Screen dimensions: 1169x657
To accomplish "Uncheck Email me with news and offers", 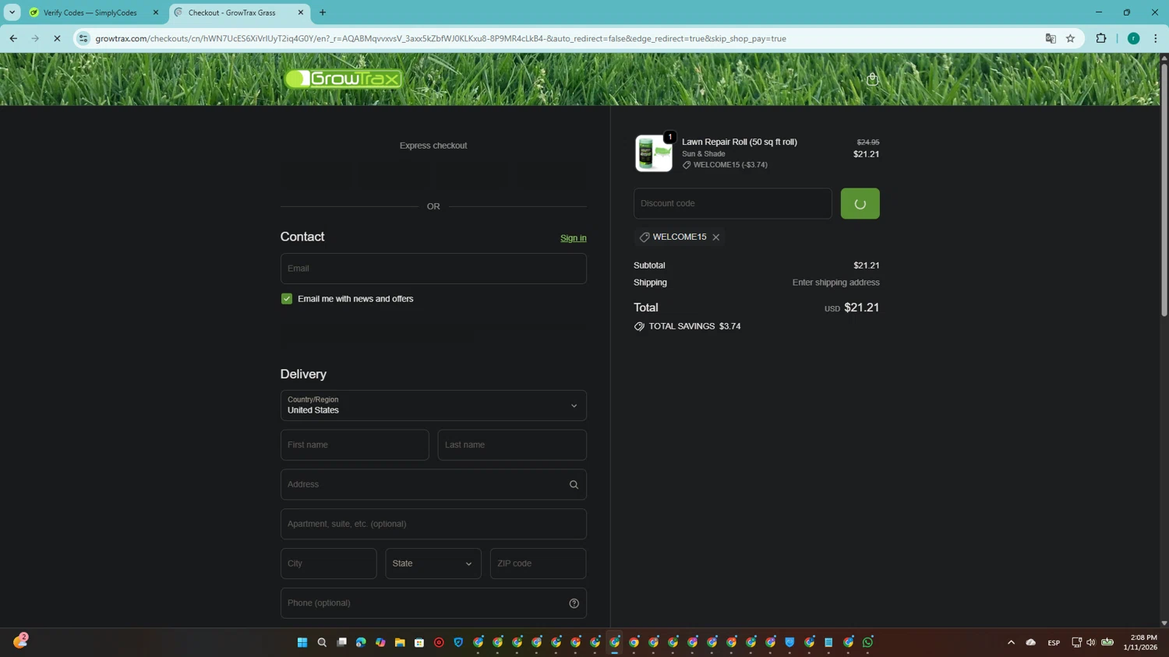I will pyautogui.click(x=287, y=299).
